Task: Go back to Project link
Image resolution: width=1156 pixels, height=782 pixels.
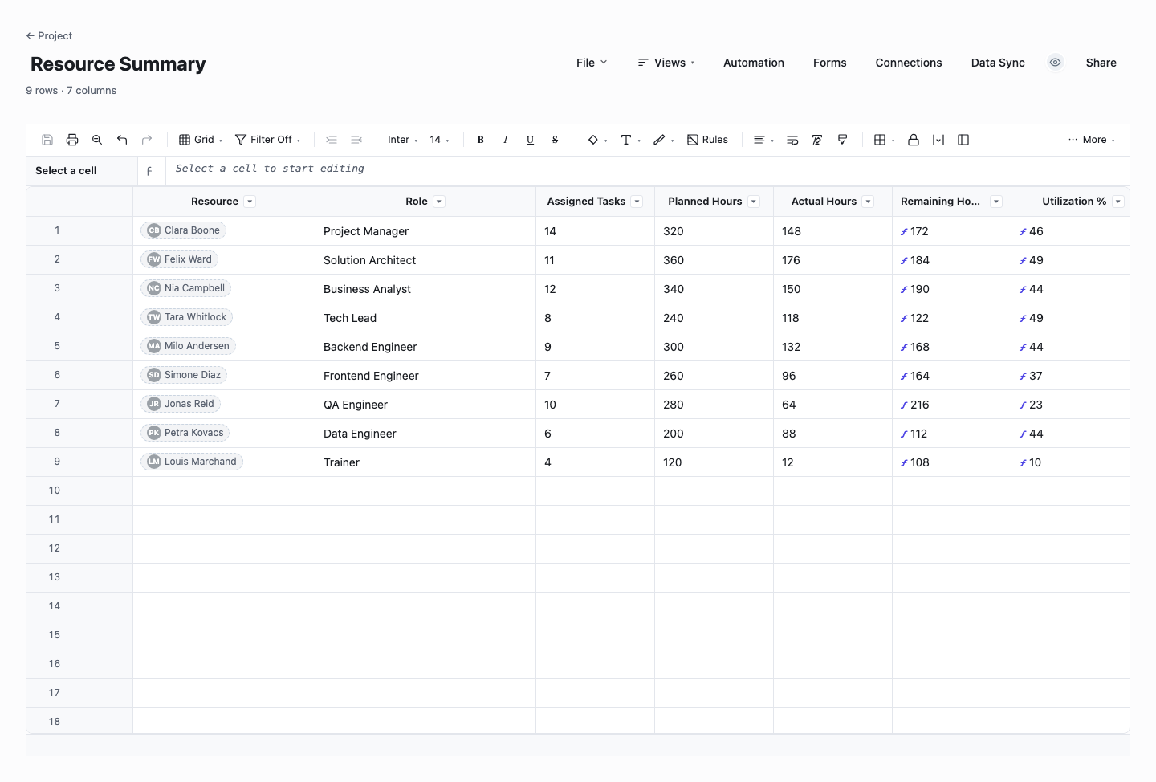Action: pyautogui.click(x=49, y=35)
